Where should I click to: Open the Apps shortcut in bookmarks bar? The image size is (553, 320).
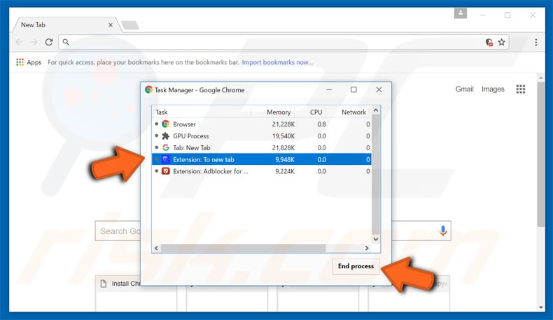(29, 62)
